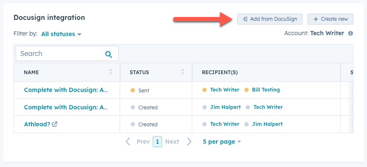Open the Athlead? envelope link
The image size is (367, 167).
pyautogui.click(x=37, y=124)
